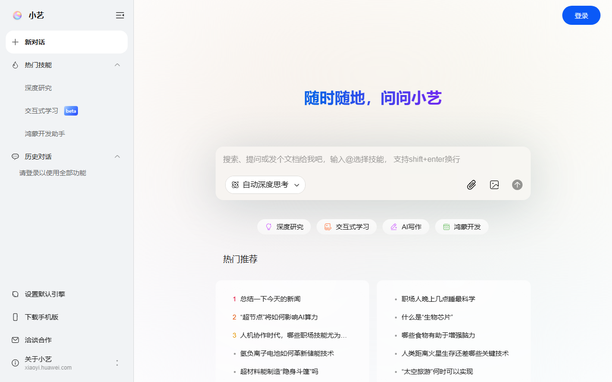Click the chat bubble icon beside 历史对话
This screenshot has height=382, width=612.
coord(15,157)
